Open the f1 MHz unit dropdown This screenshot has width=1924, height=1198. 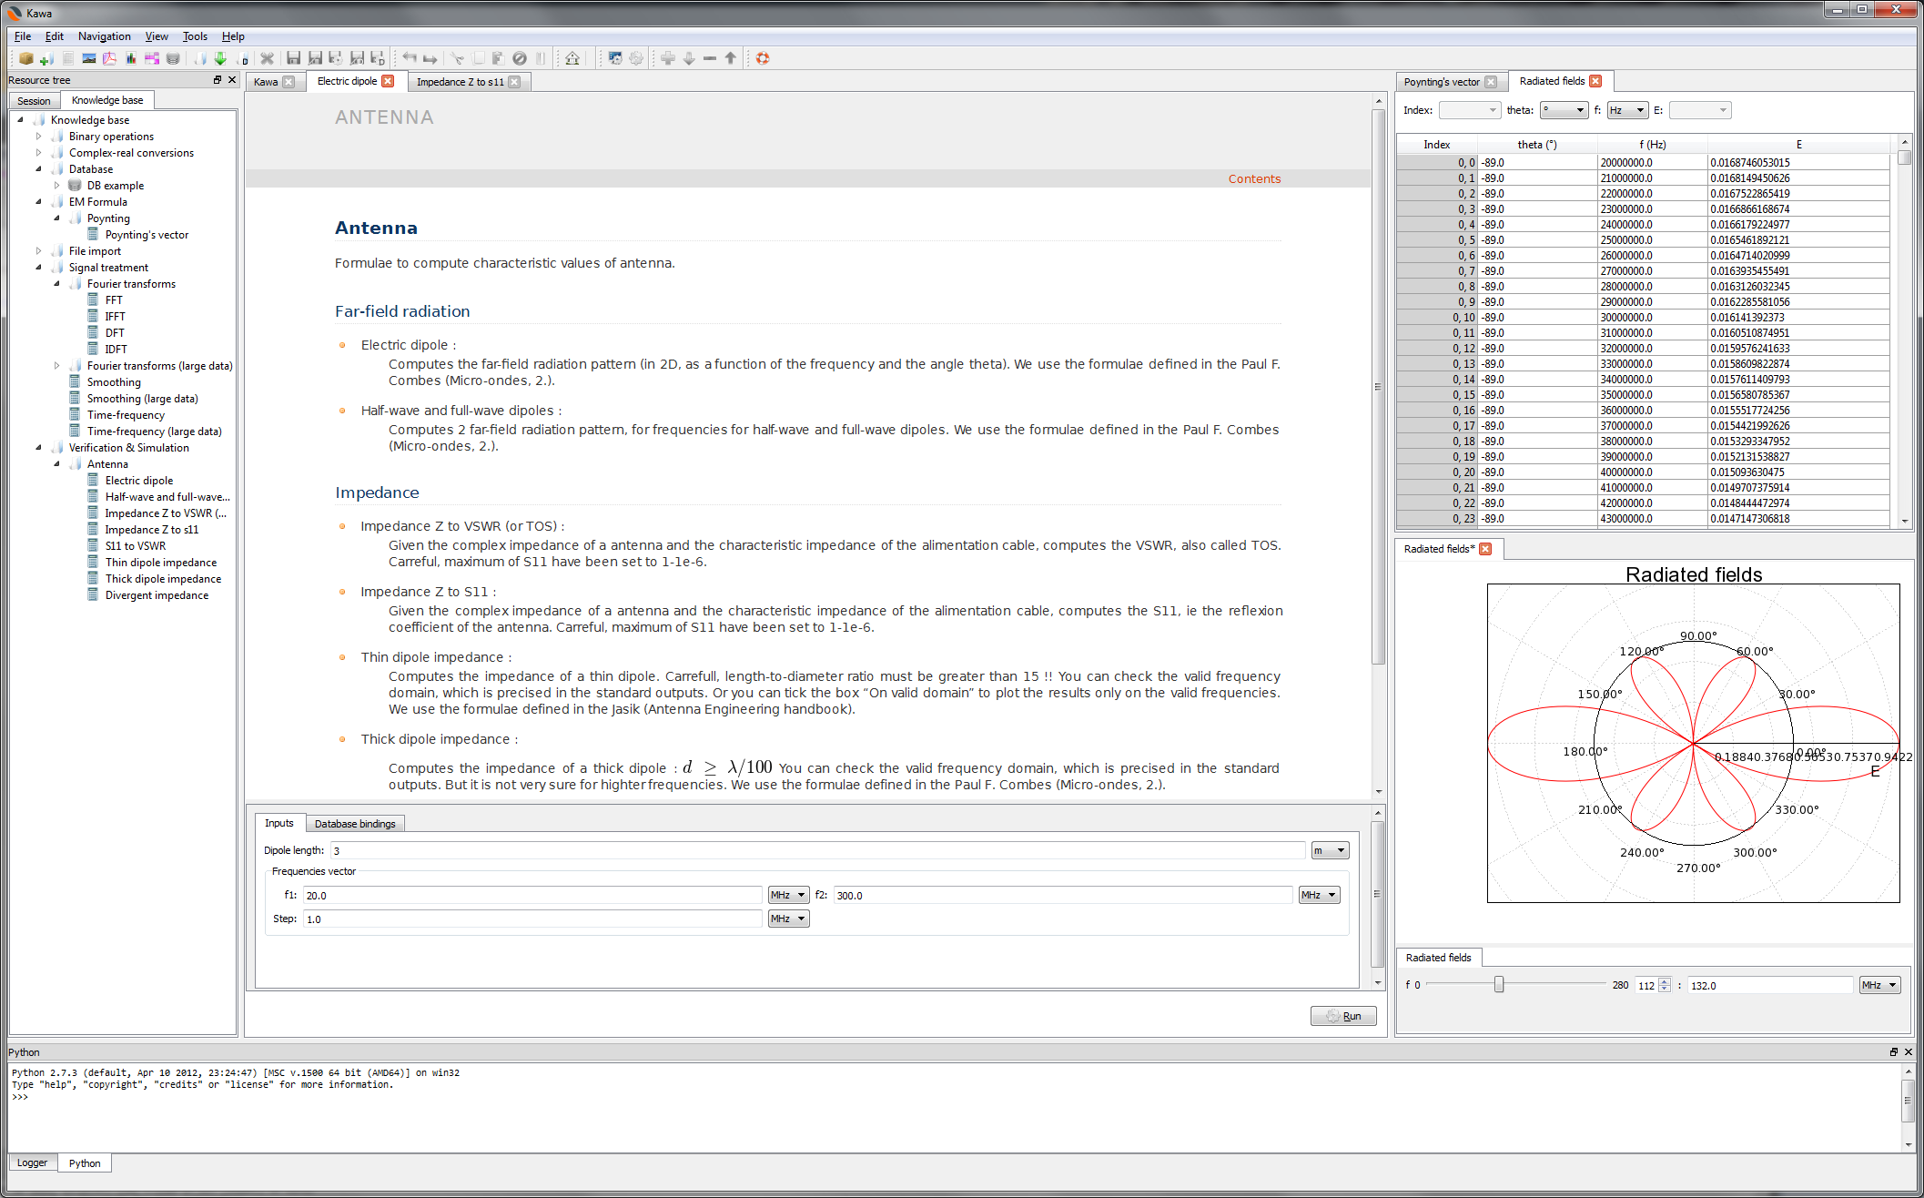pyautogui.click(x=788, y=895)
